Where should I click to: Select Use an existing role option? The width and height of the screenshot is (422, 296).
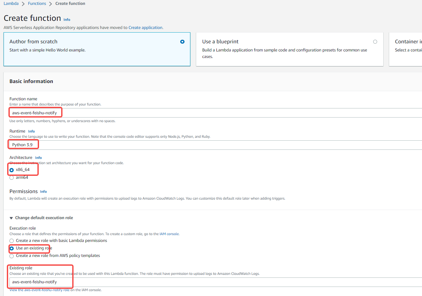[12, 248]
